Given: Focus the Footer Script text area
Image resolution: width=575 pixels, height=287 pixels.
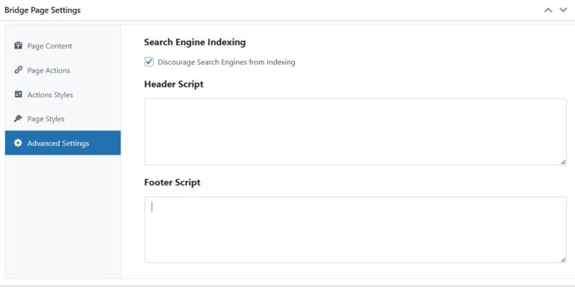Looking at the screenshot, I should point(356,229).
